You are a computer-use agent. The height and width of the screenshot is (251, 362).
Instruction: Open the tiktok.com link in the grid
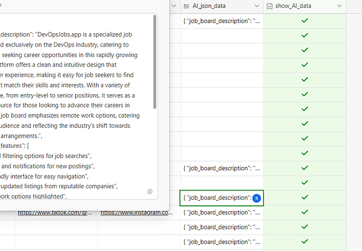[x=55, y=212]
